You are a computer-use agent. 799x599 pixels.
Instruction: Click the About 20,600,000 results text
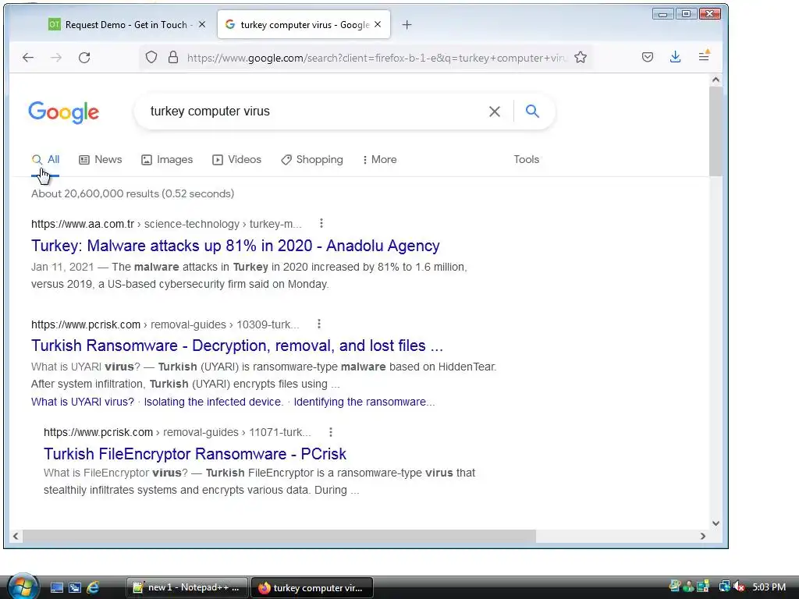coord(133,193)
